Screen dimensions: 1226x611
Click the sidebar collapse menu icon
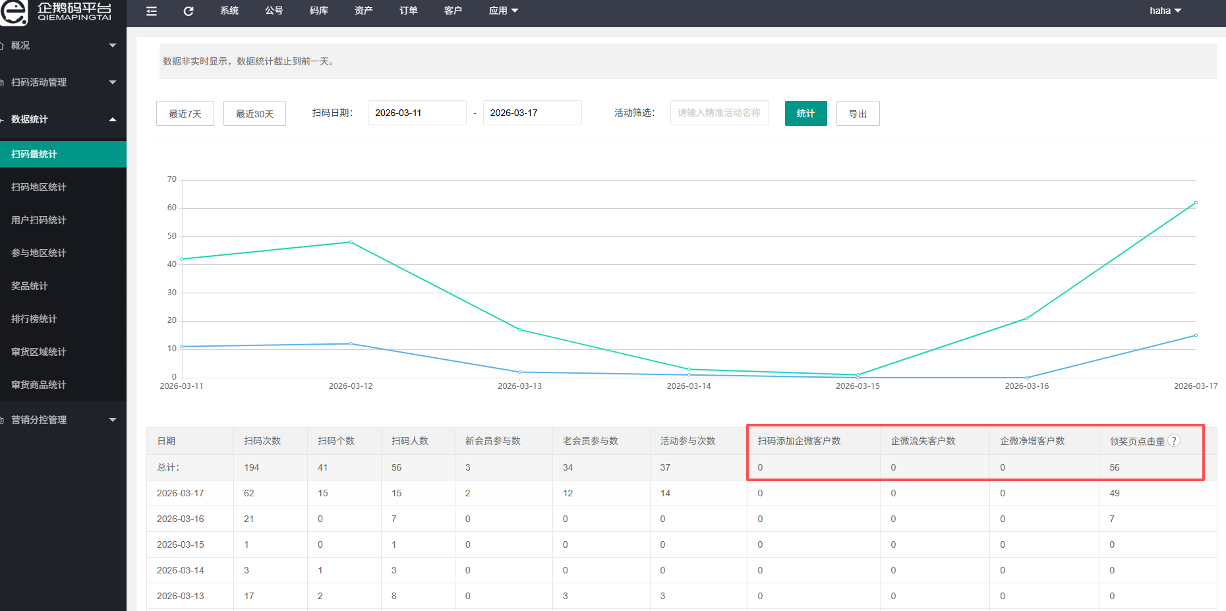click(x=152, y=11)
